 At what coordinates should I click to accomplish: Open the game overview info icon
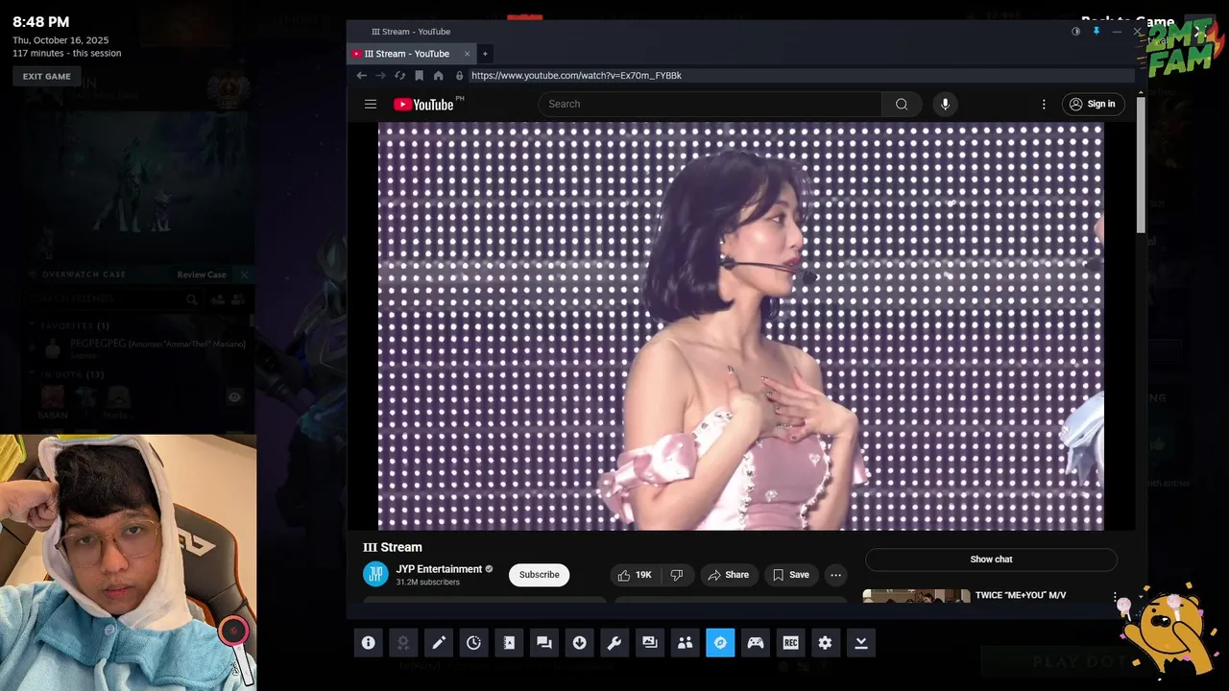click(x=368, y=643)
